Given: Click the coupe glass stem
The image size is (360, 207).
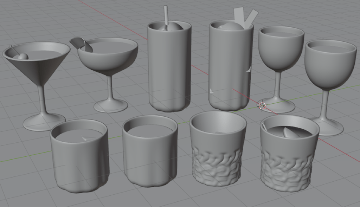Looking at the screenshot, I should click(x=110, y=88).
